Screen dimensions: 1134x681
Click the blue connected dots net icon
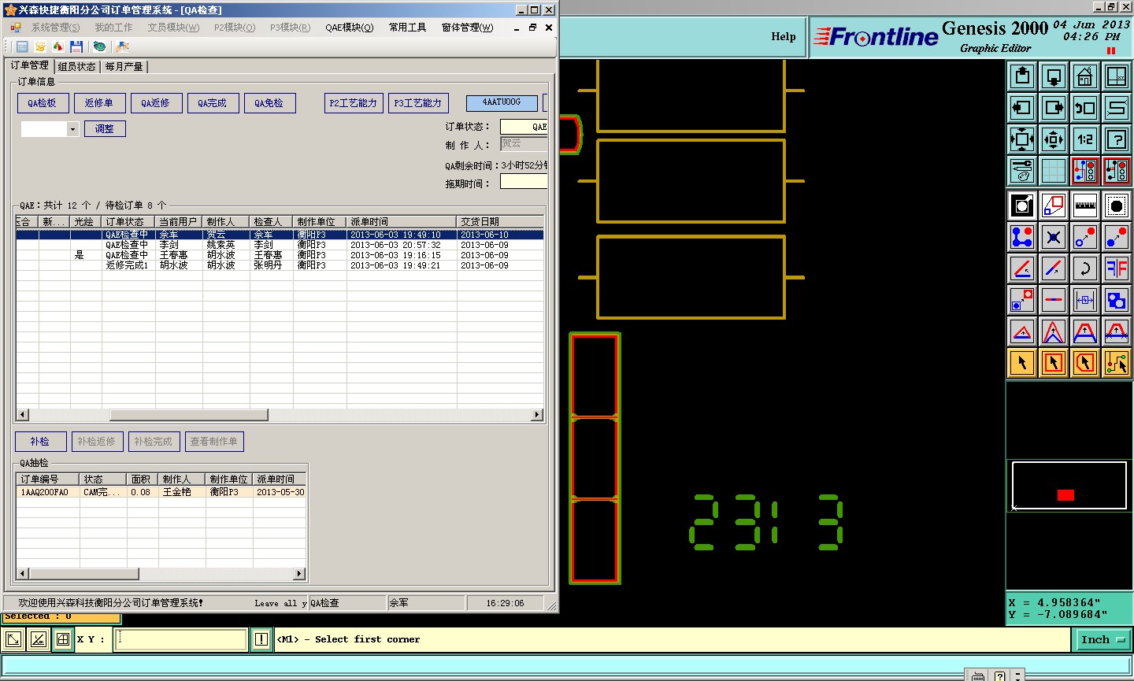click(x=1022, y=237)
